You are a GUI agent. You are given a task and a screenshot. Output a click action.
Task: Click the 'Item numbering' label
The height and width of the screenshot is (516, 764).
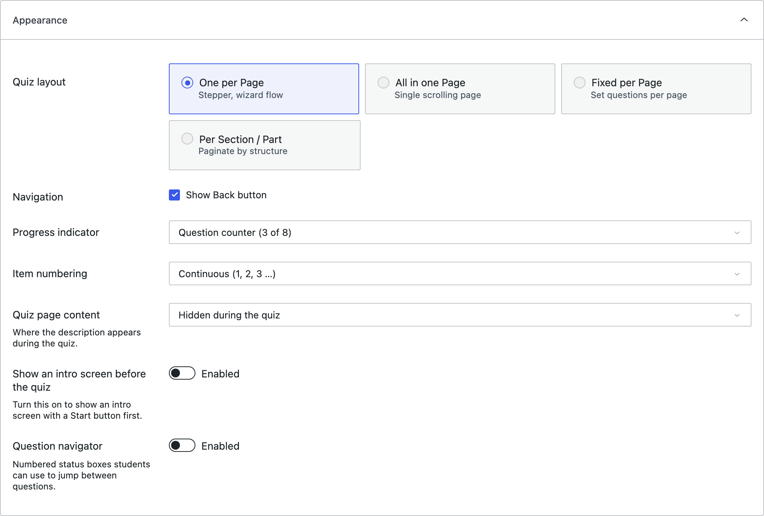[50, 273]
